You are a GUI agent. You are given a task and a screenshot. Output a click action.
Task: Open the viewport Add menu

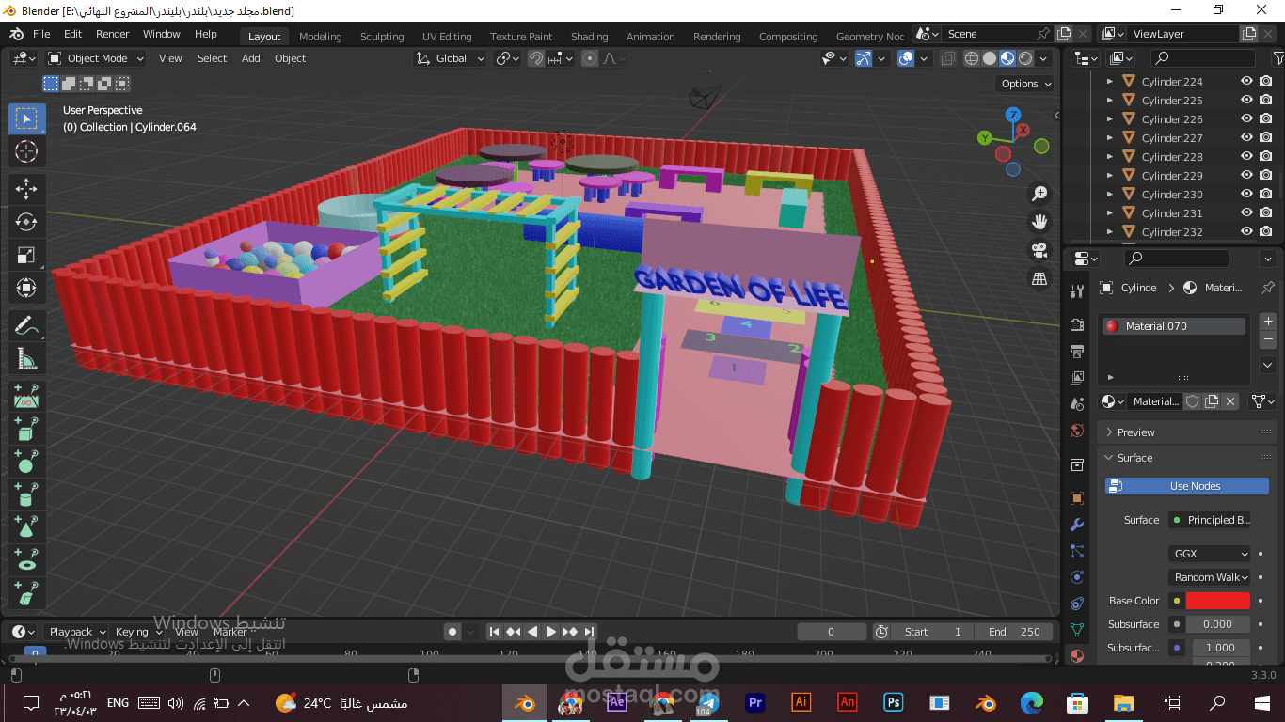click(x=250, y=58)
